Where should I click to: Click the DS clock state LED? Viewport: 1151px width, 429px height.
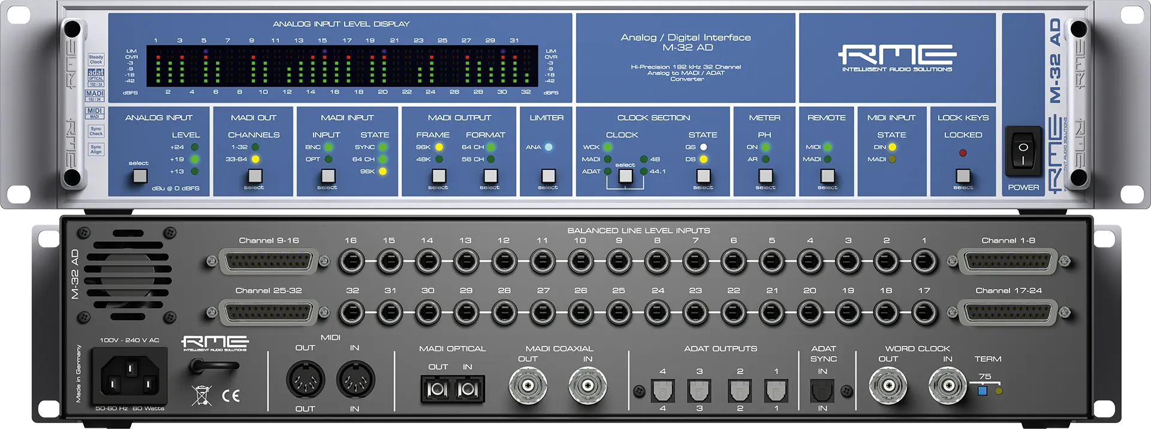tap(703, 159)
